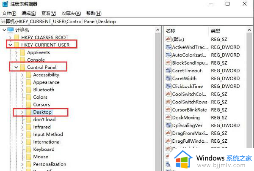Click REG_DWORD type of CaretWidth row

click(225, 79)
